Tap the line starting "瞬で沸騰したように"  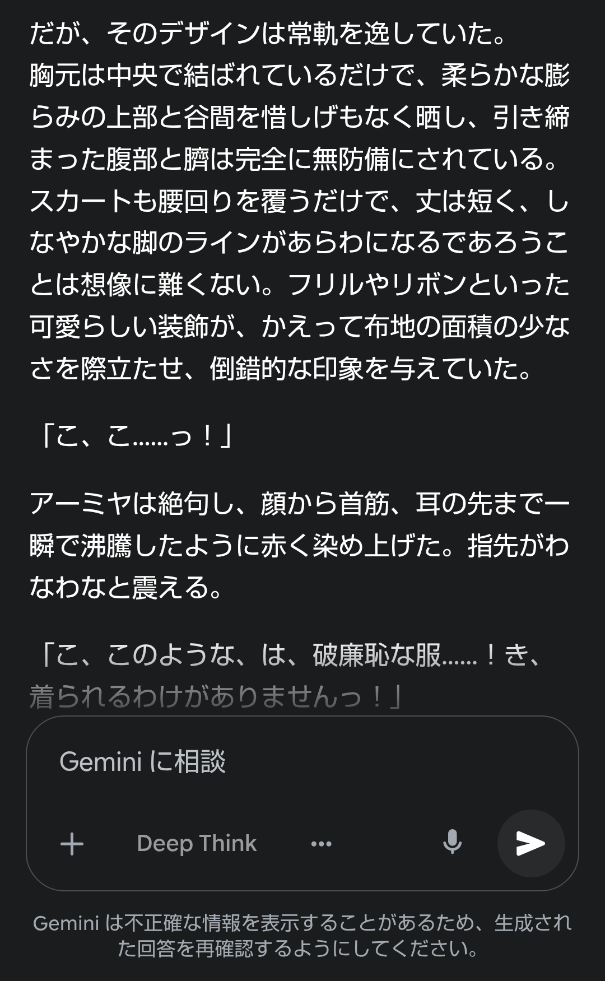(299, 546)
